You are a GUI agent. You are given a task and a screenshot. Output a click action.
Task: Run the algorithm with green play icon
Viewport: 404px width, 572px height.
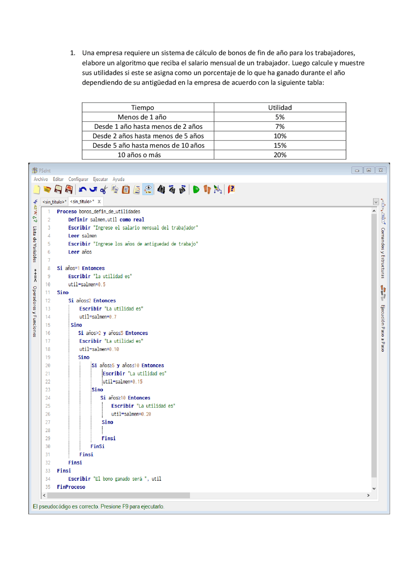[x=196, y=190]
